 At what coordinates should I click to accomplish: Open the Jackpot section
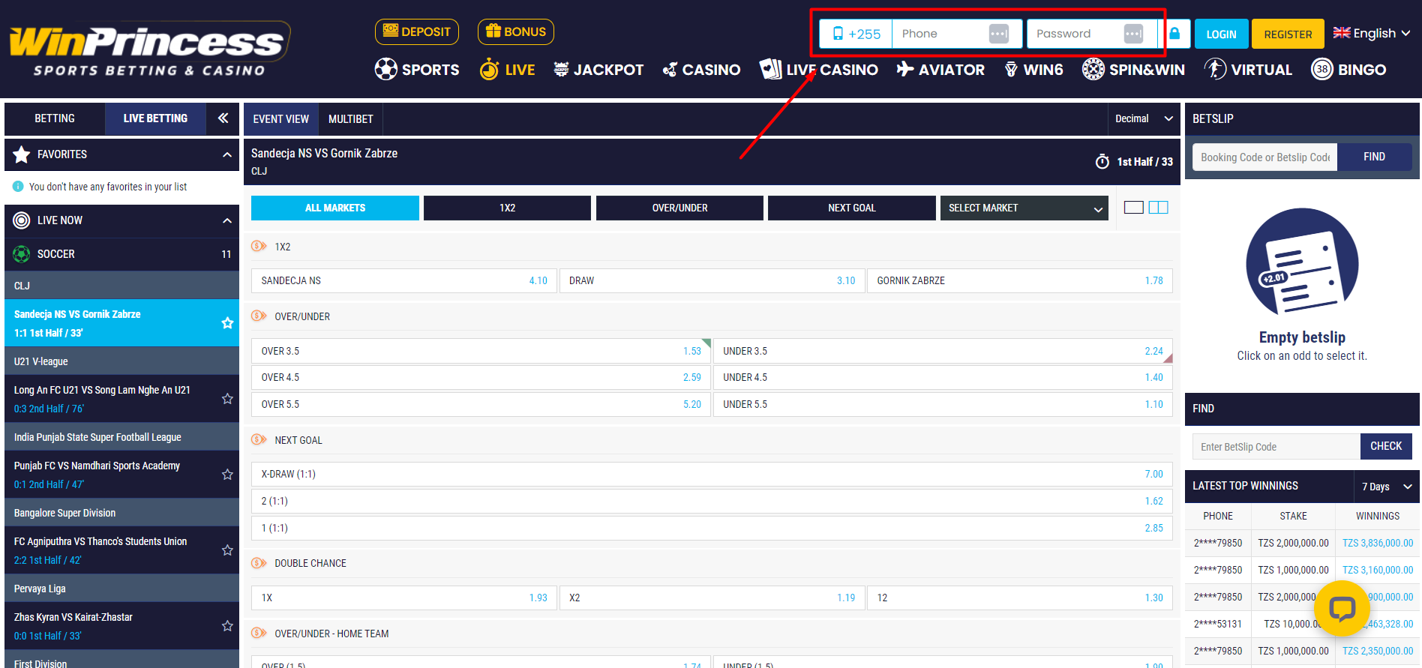pos(598,70)
